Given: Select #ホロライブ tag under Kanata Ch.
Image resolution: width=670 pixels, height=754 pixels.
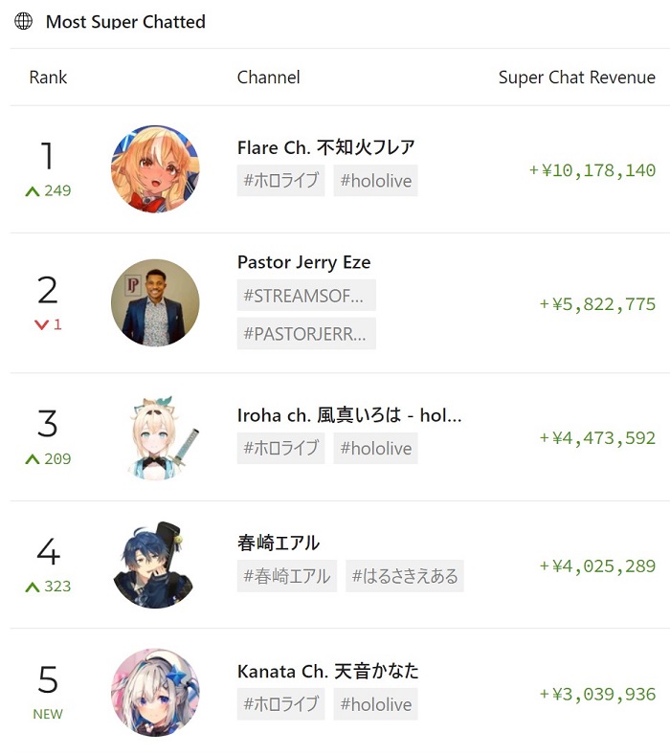Looking at the screenshot, I should click(x=280, y=704).
